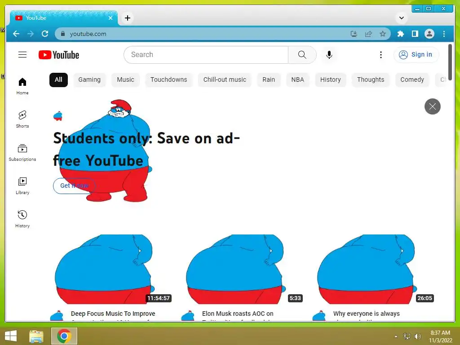This screenshot has height=345, width=460.
Task: Expand tab search dropdown arrow
Action: pyautogui.click(x=401, y=18)
